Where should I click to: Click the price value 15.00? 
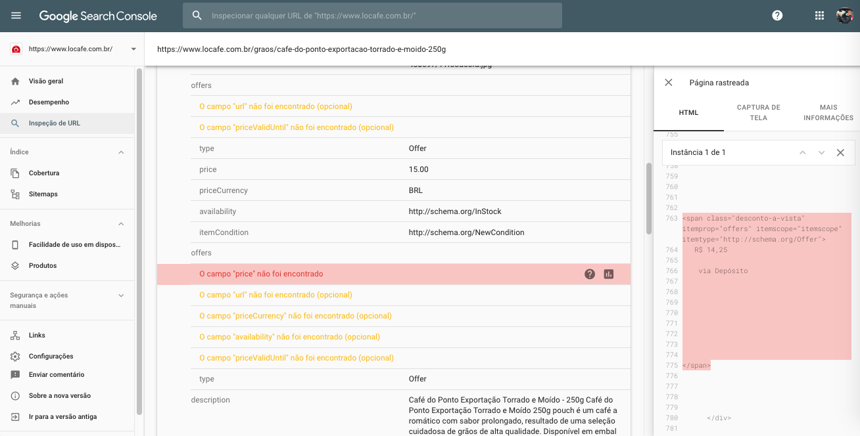[418, 169]
